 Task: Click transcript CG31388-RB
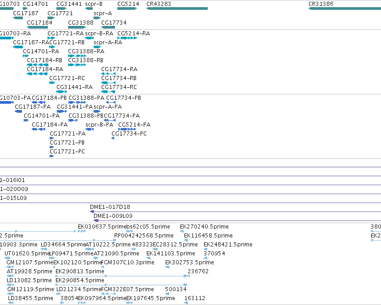coord(86,60)
